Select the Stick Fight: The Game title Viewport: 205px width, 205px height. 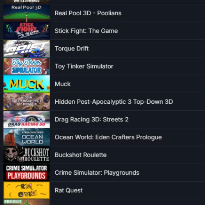86,31
